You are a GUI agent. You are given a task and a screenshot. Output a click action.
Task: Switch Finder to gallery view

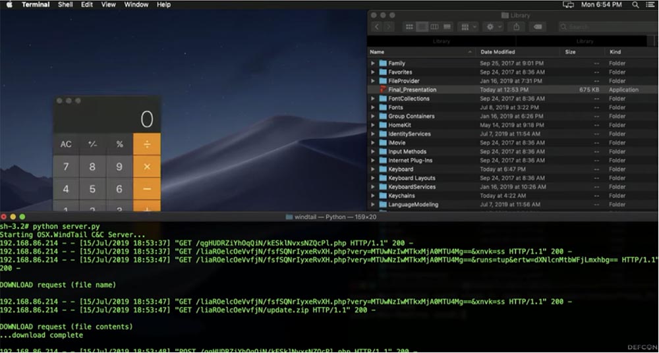click(x=447, y=27)
